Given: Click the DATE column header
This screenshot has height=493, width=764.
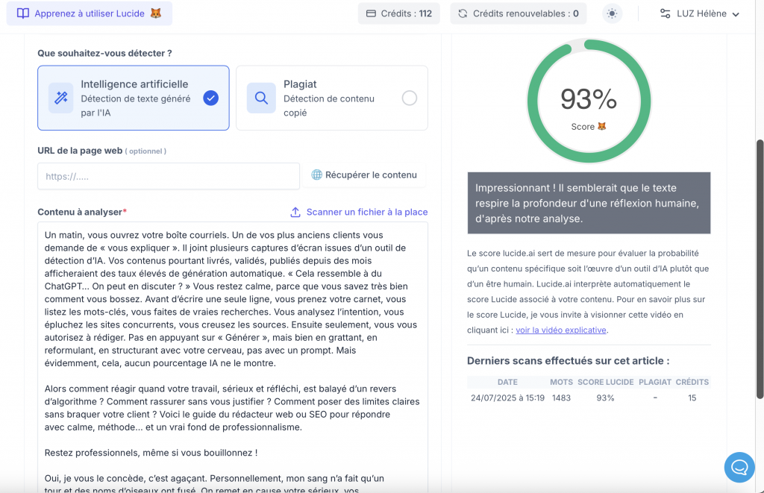Looking at the screenshot, I should coord(507,382).
